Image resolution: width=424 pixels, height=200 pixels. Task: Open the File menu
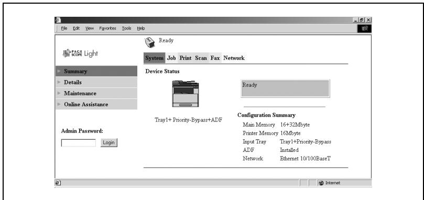(64, 28)
